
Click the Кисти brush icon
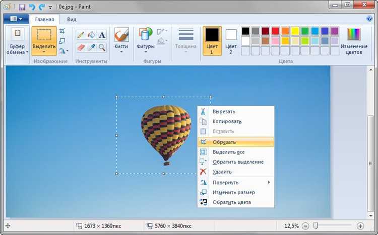[121, 35]
